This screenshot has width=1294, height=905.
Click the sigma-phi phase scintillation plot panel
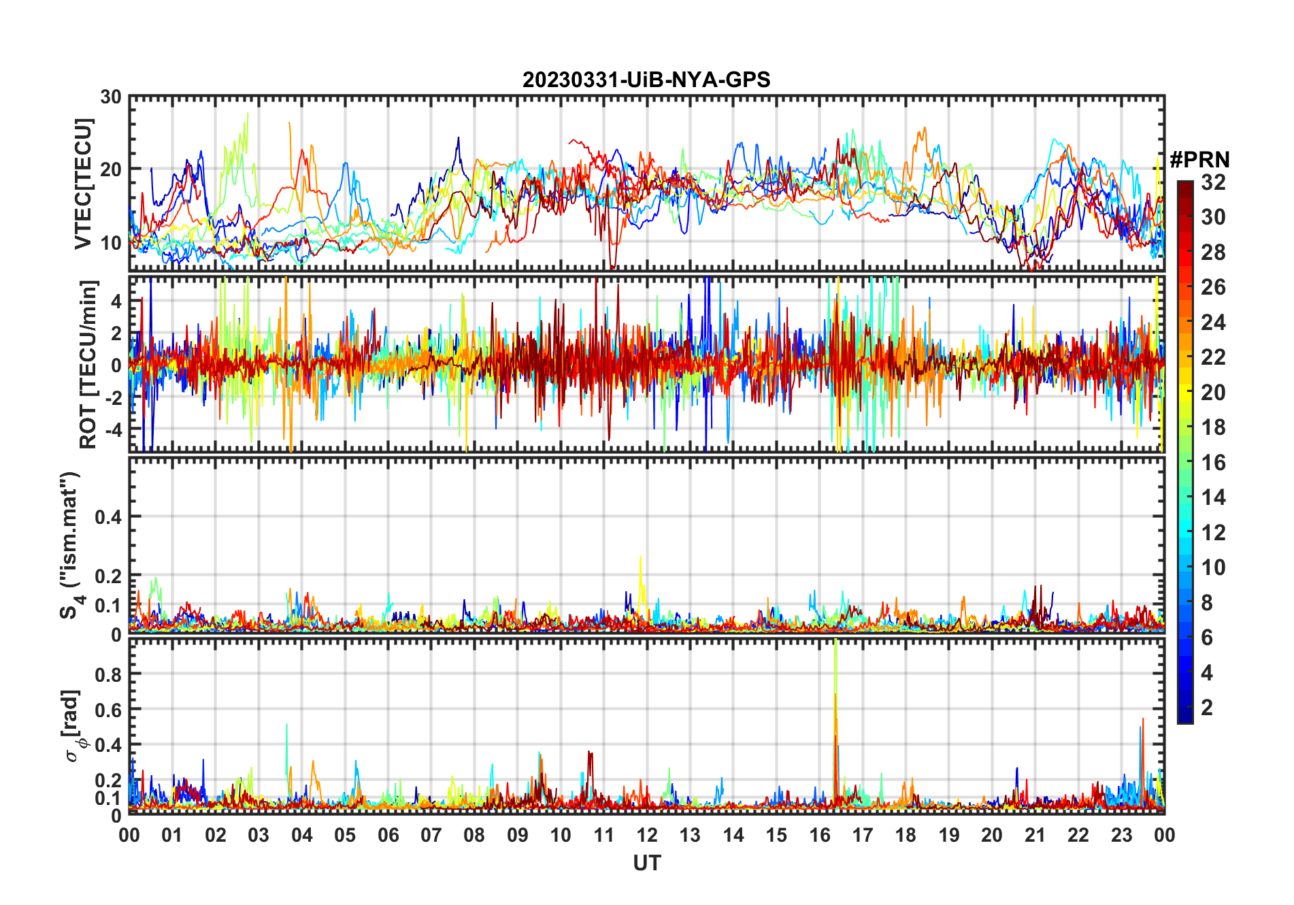coord(646,727)
